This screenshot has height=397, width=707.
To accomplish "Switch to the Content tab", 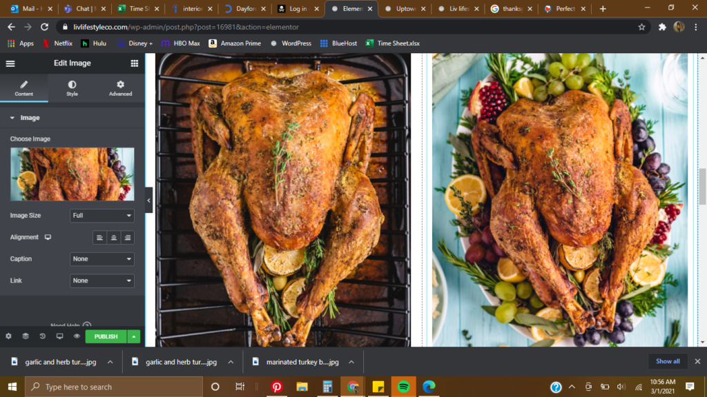I will click(x=24, y=88).
